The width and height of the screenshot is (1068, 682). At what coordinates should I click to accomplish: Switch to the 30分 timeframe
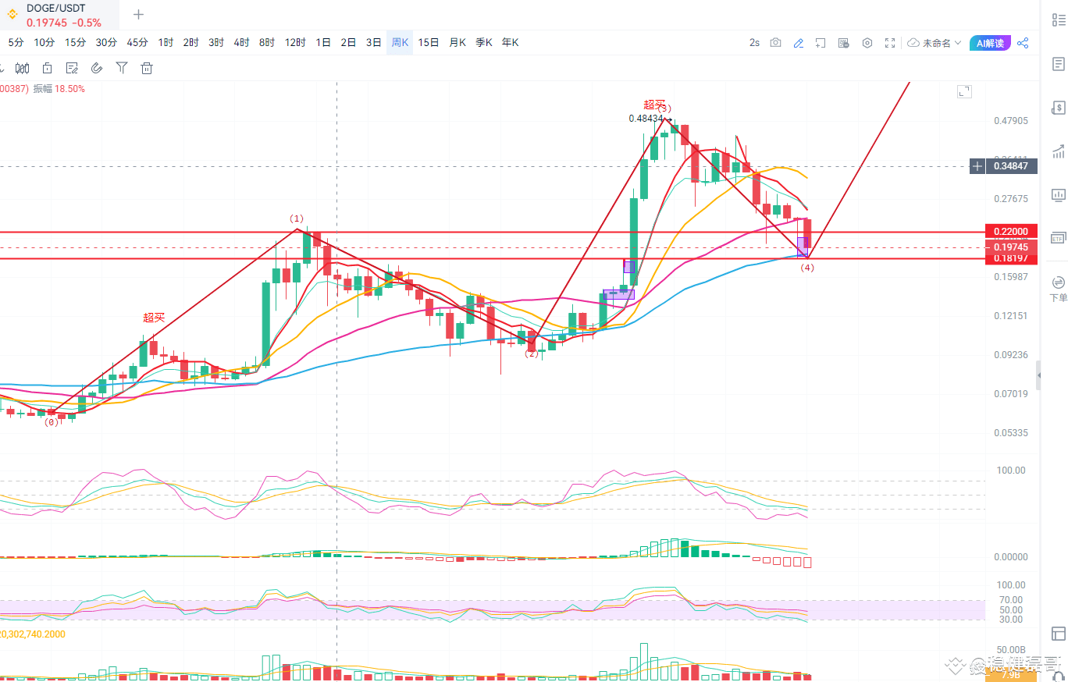(106, 43)
